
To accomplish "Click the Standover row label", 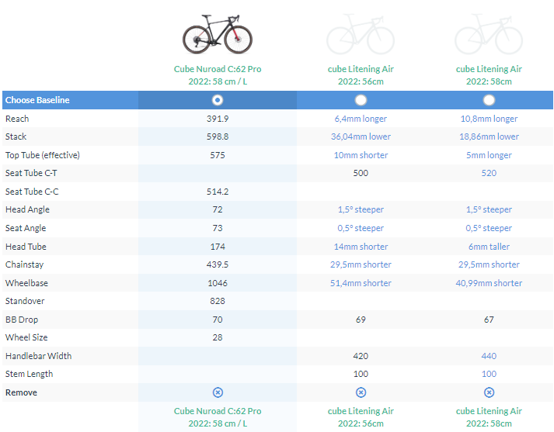I will 25,301.
